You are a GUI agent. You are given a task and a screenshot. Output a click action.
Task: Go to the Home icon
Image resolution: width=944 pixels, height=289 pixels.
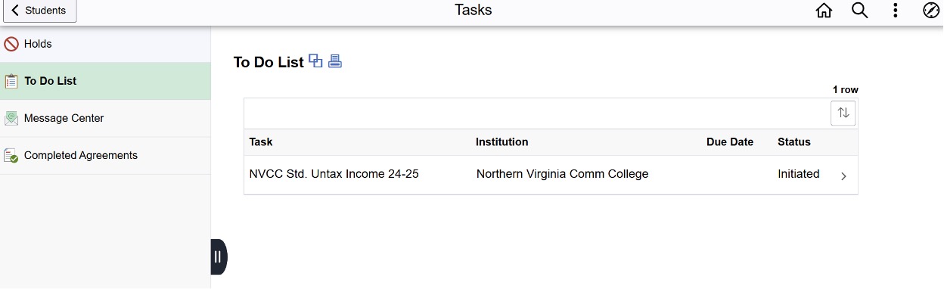point(824,11)
